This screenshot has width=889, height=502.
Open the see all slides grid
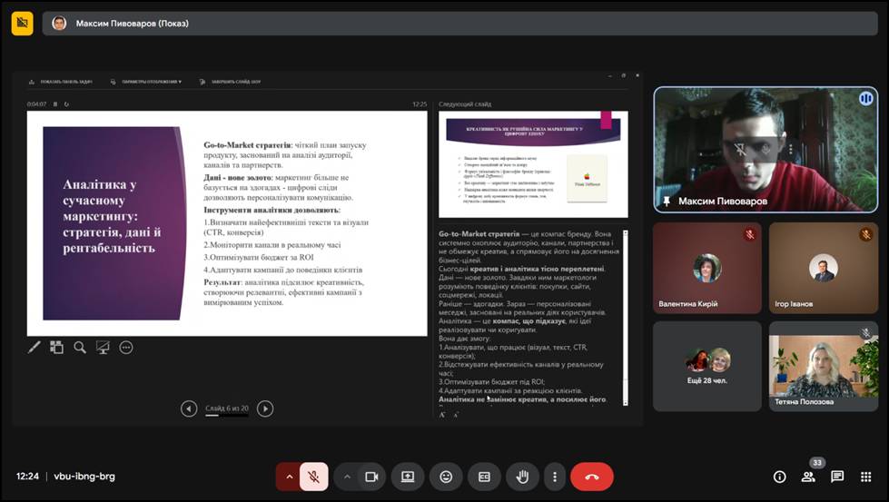click(x=56, y=347)
